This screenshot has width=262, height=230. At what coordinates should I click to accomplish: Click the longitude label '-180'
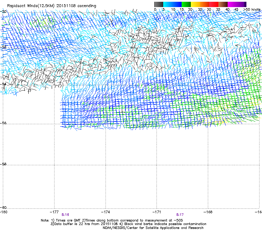click(4, 212)
